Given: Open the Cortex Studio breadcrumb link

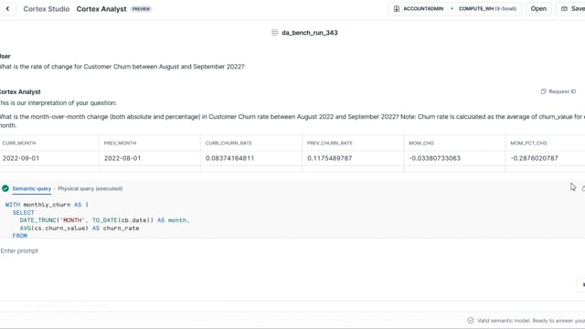Looking at the screenshot, I should [x=47, y=9].
